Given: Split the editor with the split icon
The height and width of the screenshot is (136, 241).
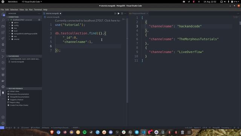Looking at the screenshot, I should pyautogui.click(x=122, y=14).
